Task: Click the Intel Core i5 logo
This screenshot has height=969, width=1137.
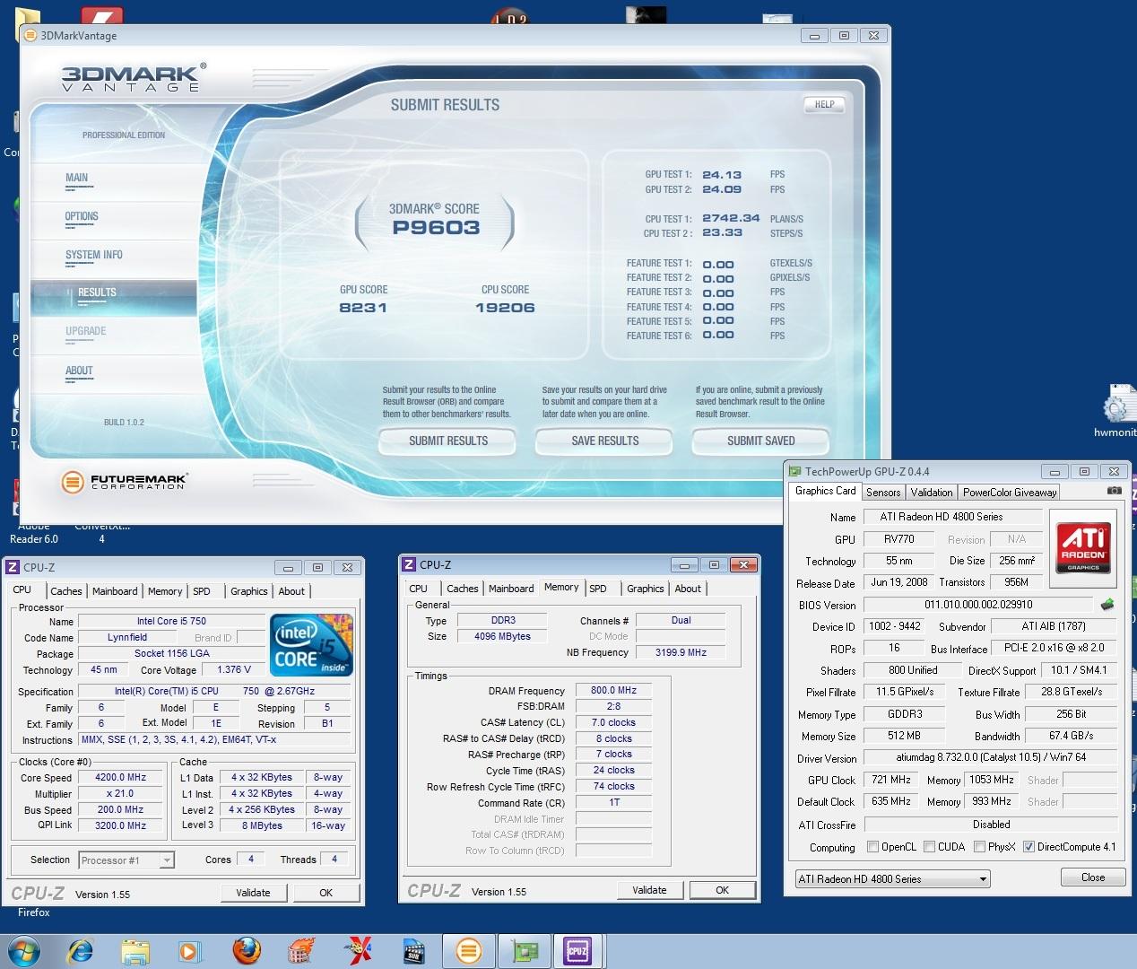Action: click(311, 645)
